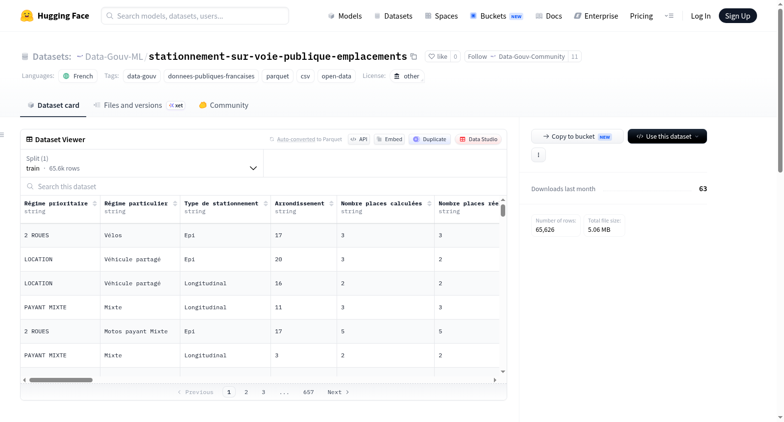Open the Datasets page
The height and width of the screenshot is (422, 784).
coord(393,16)
